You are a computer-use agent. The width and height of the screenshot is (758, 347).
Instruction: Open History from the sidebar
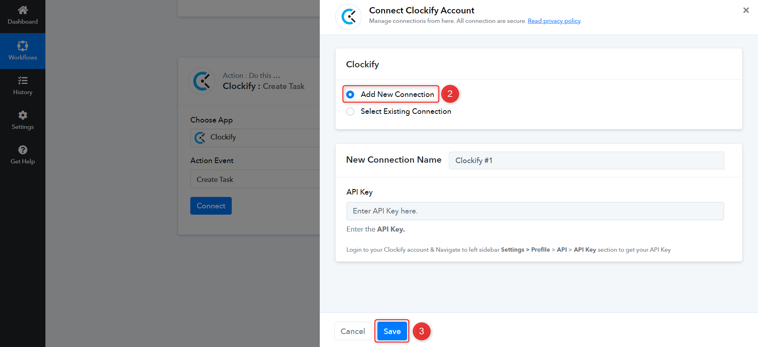pos(23,86)
